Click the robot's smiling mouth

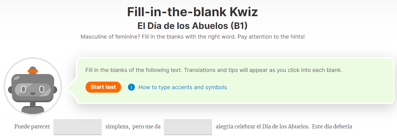click(33, 94)
